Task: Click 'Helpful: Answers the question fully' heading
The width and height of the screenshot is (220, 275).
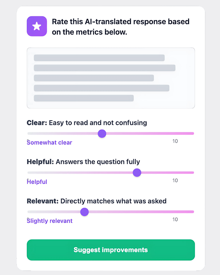Action: click(x=83, y=162)
